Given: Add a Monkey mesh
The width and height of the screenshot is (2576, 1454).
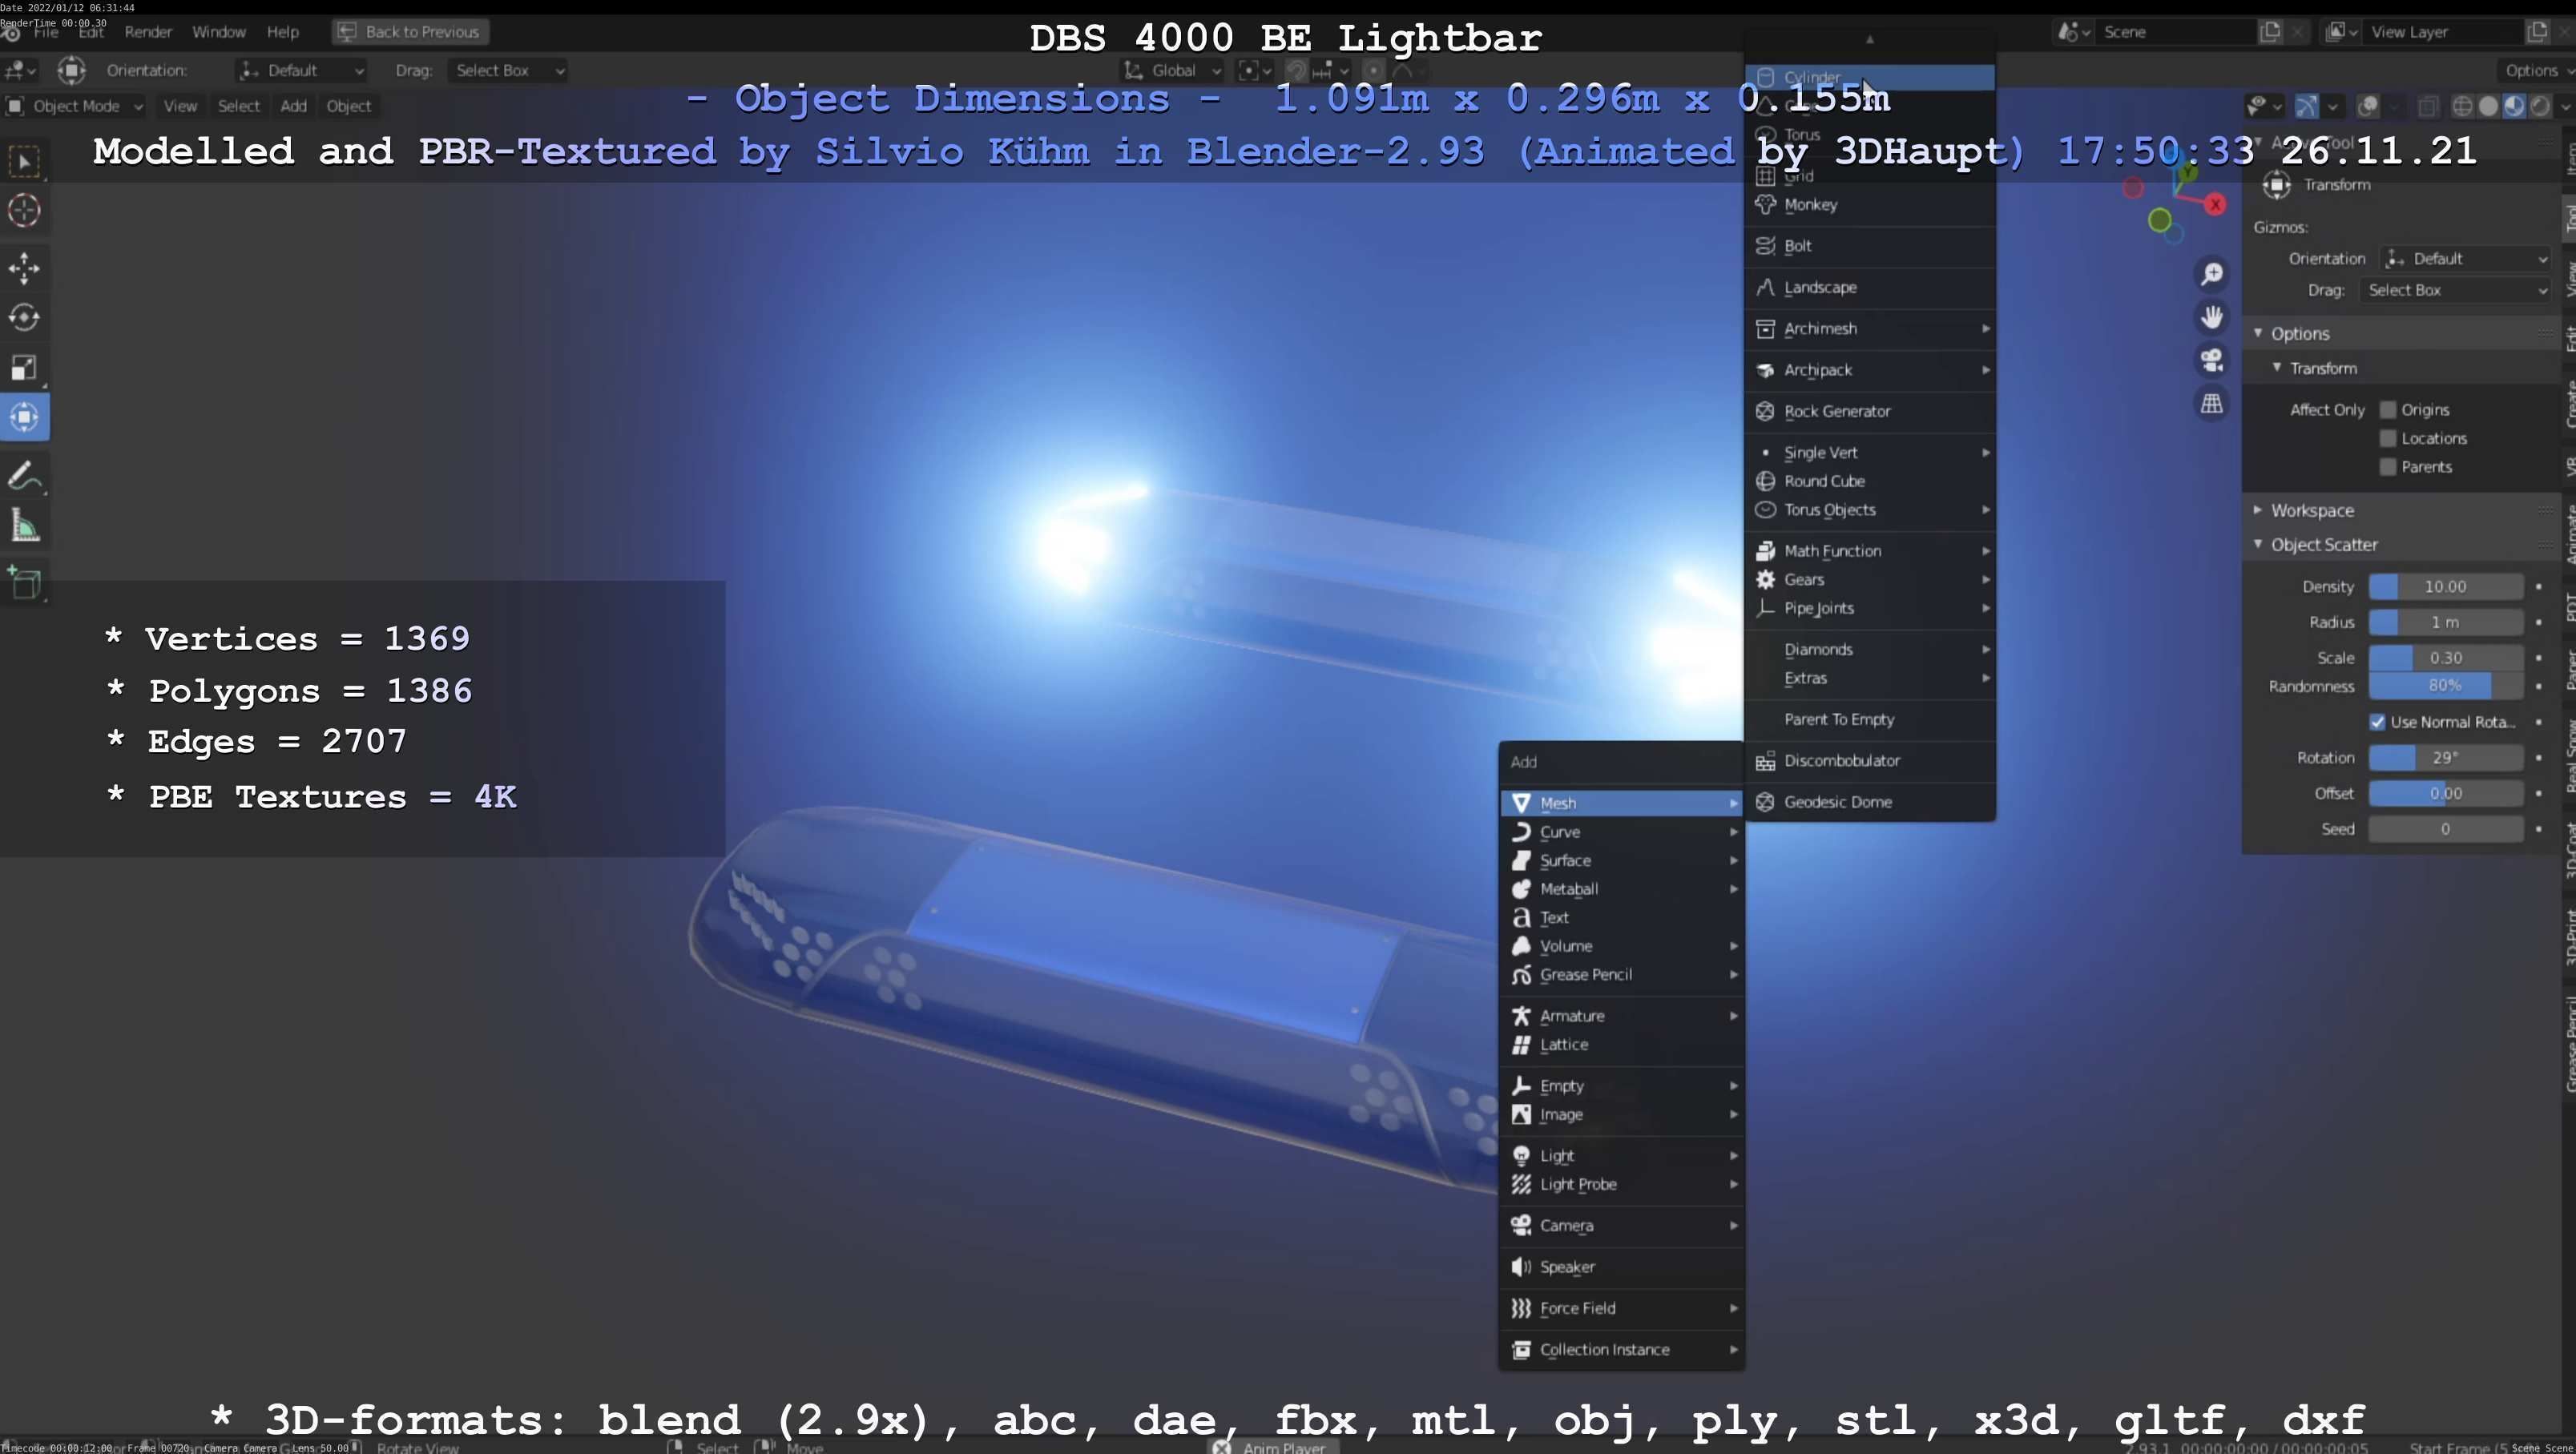Looking at the screenshot, I should pyautogui.click(x=1870, y=205).
